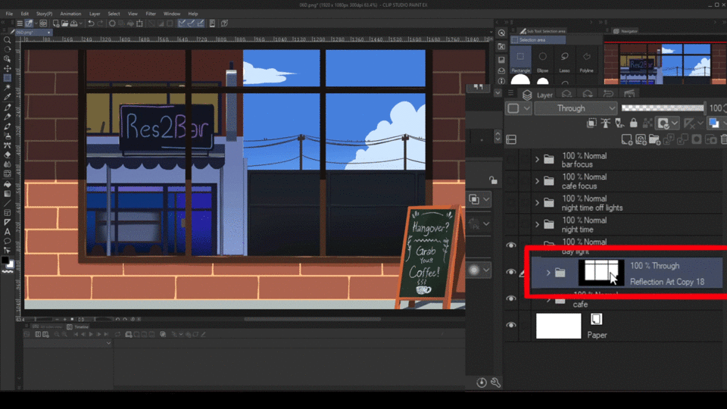
Task: Click the Clip to layer below icon
Action: coord(591,123)
